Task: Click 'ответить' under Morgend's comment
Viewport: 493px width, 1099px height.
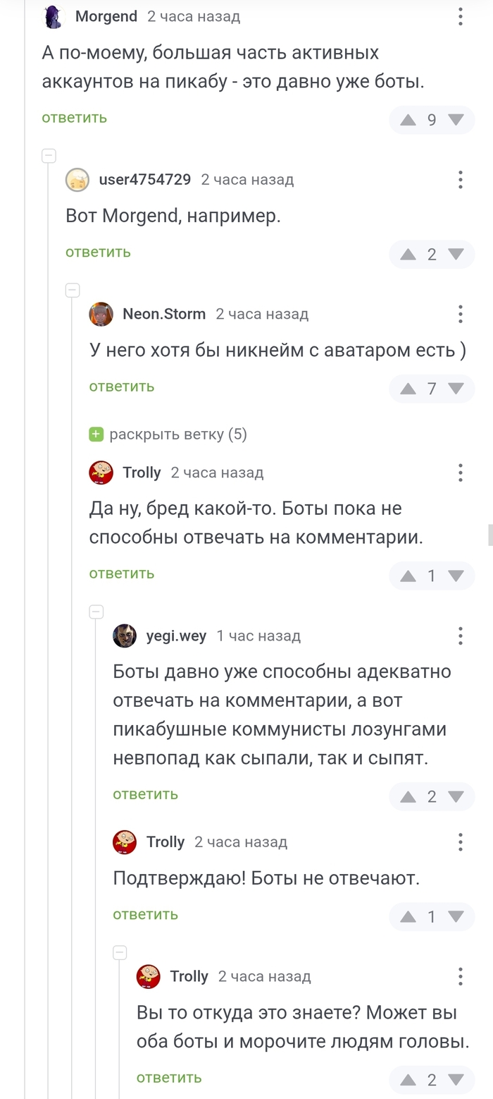Action: point(74,118)
